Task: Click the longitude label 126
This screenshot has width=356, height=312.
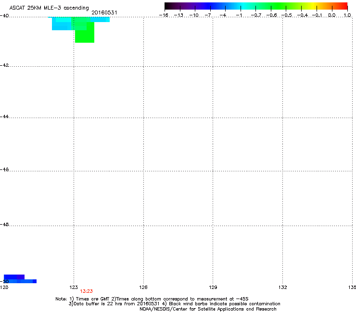Action: click(143, 288)
